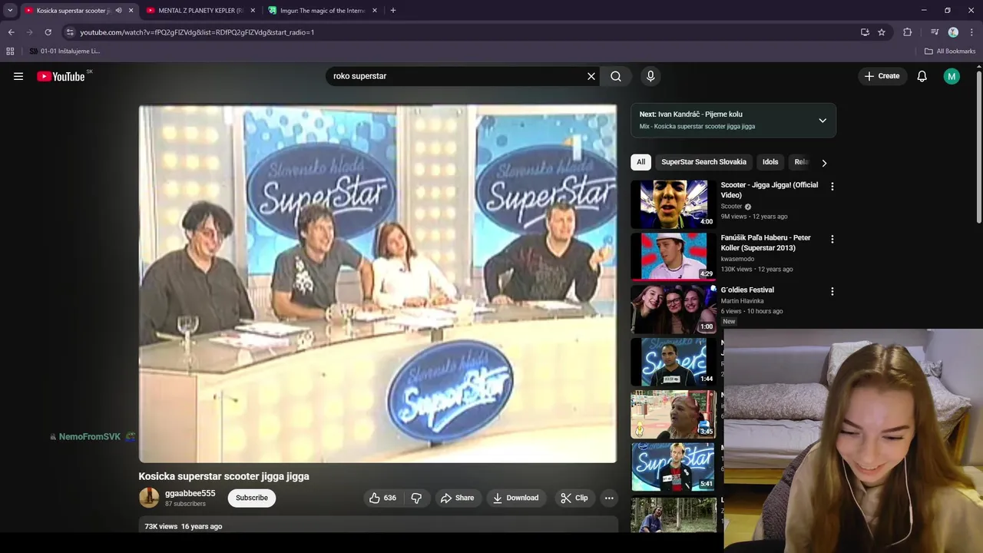
Task: View site information icon in address bar
Action: [70, 32]
